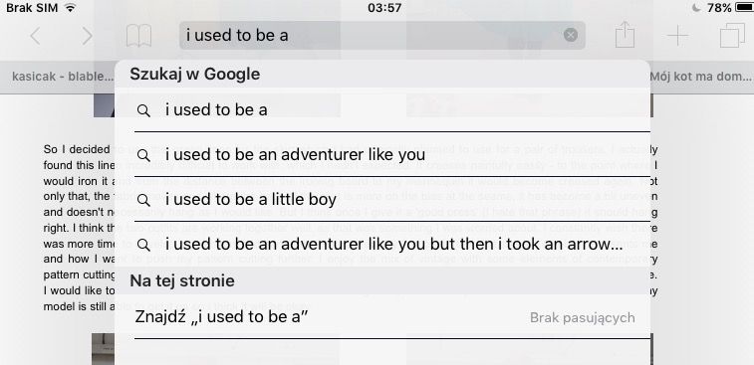The image size is (754, 365).
Task: Choose "i used to be an adventurer like you"
Action: point(391,154)
